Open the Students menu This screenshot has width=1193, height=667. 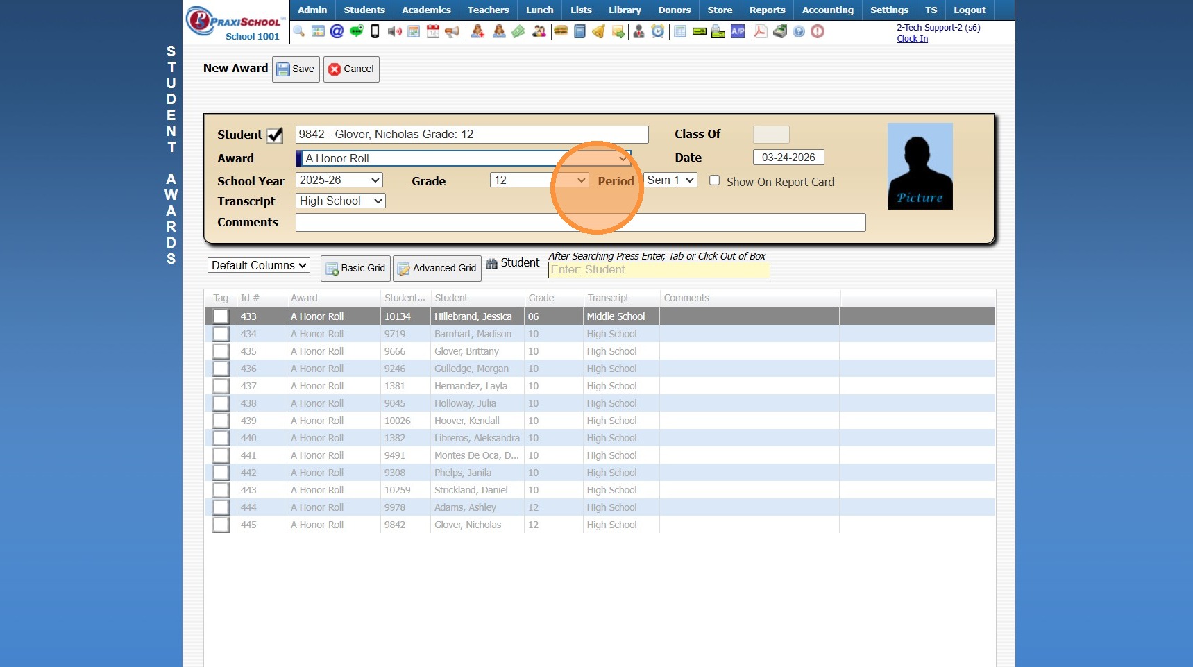364,10
